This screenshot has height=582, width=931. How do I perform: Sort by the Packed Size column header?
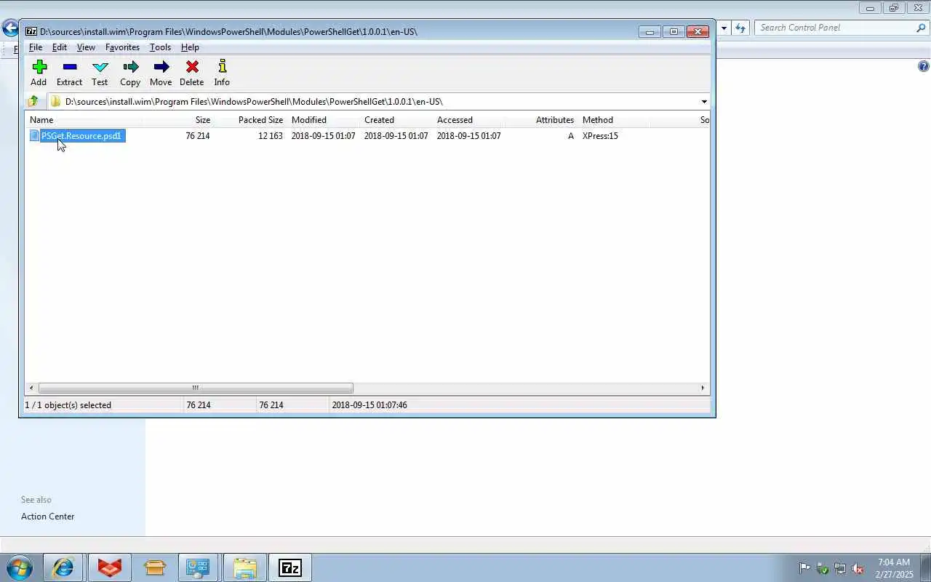[x=251, y=120]
